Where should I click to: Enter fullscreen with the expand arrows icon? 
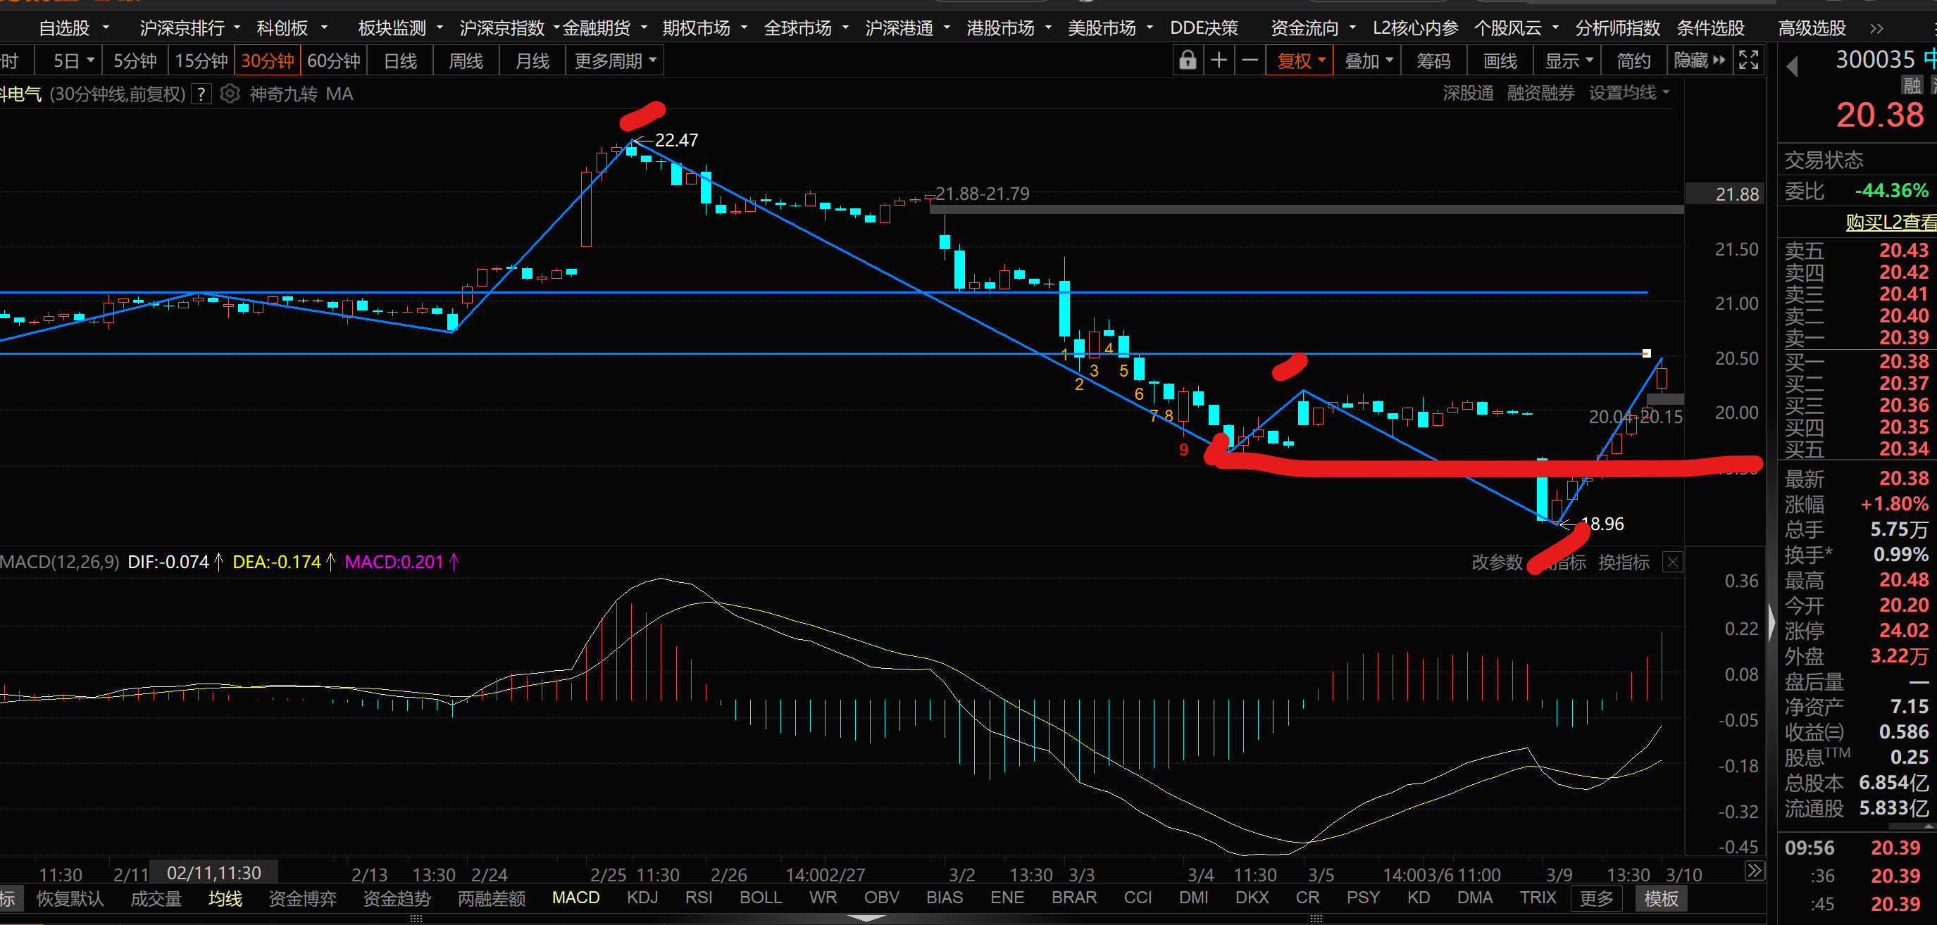(x=1749, y=60)
